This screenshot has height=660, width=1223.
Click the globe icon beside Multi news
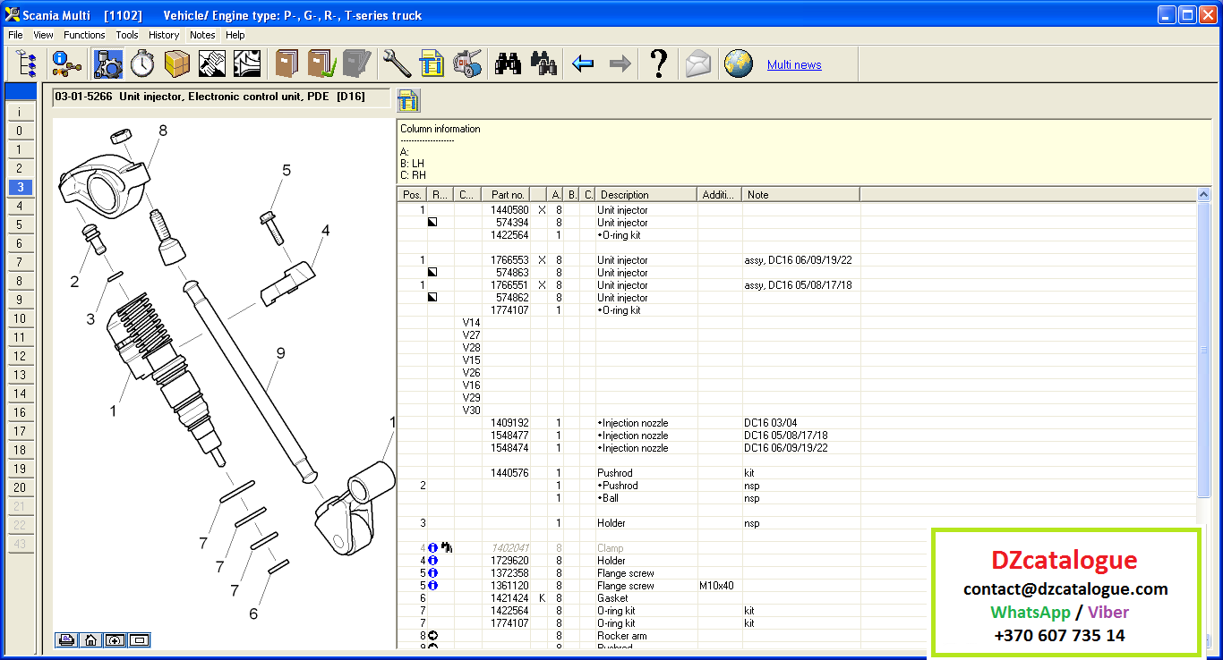coord(739,64)
